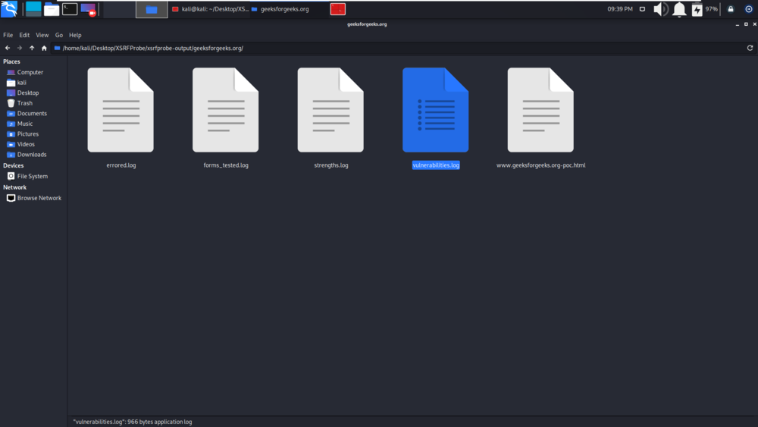This screenshot has width=758, height=427.
Task: Switch to the highlighted folder task button
Action: pos(152,9)
